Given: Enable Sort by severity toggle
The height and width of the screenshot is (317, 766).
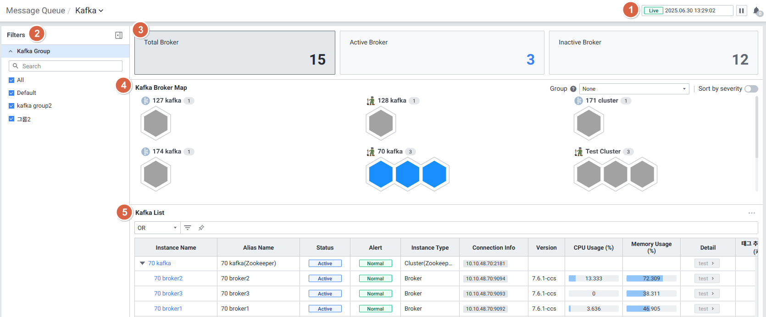Looking at the screenshot, I should click(x=751, y=89).
